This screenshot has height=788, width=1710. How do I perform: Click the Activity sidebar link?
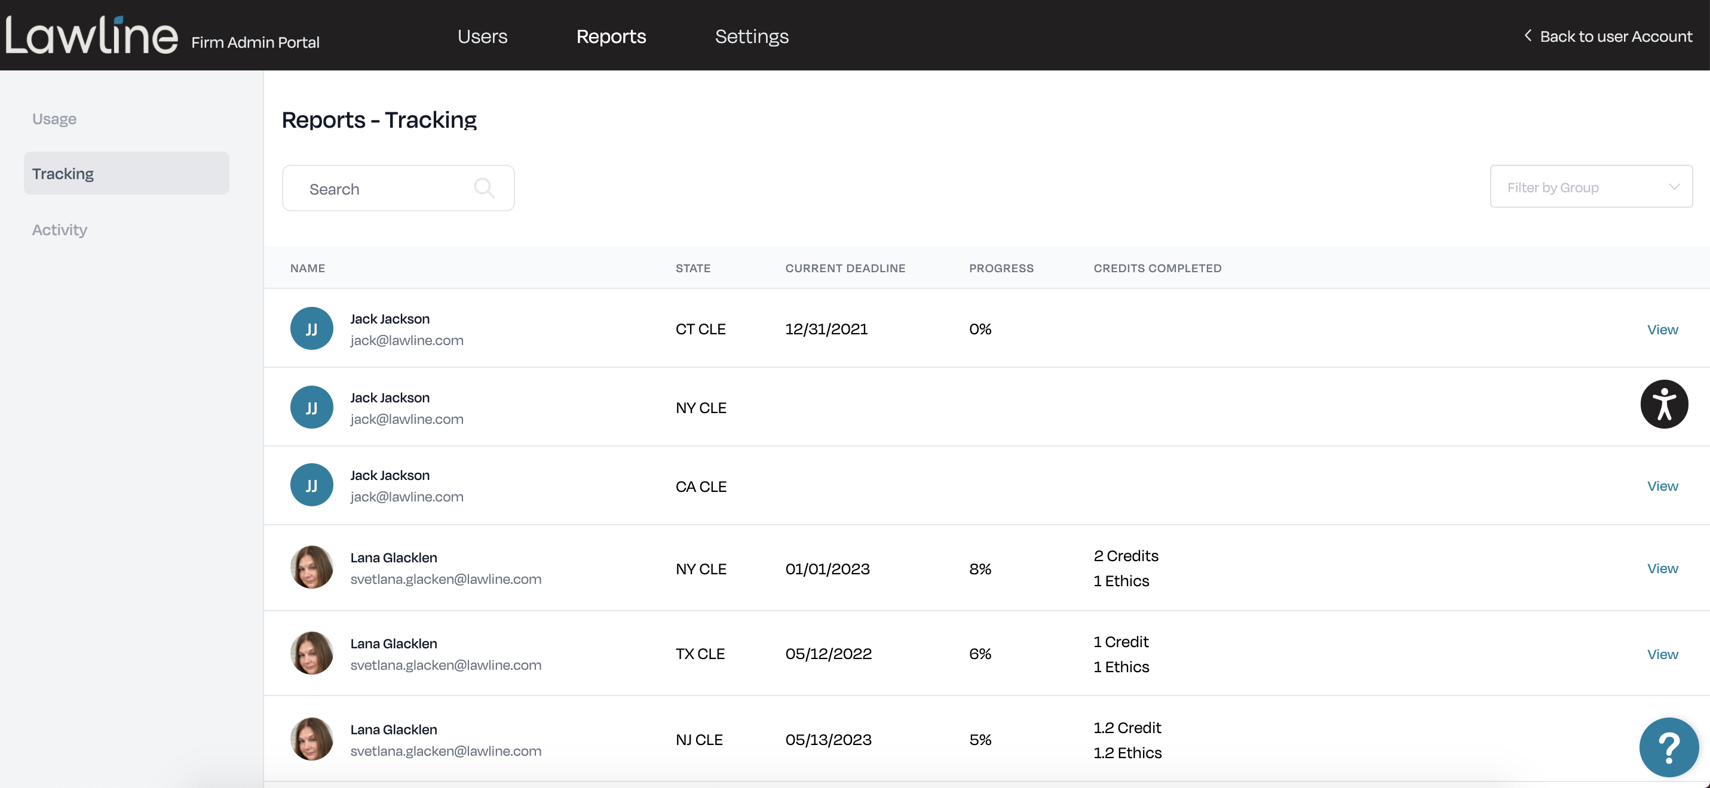(59, 229)
